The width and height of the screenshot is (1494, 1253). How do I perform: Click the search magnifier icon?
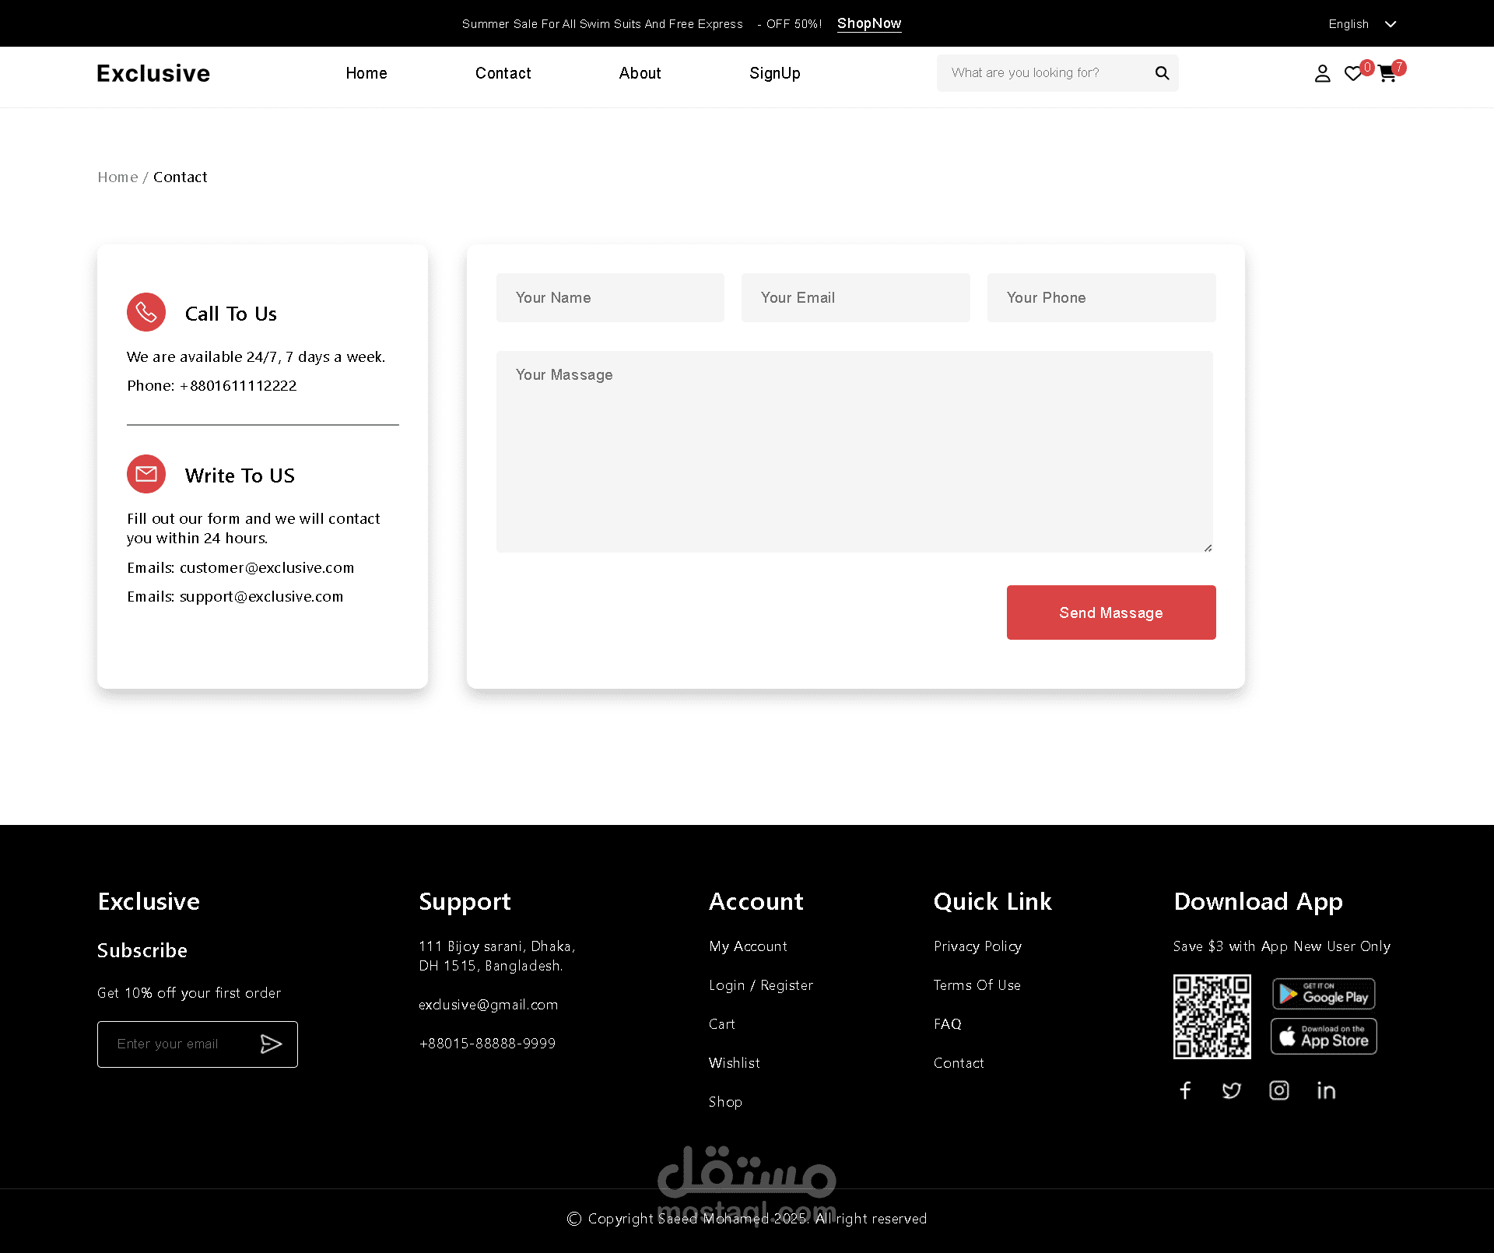(1162, 73)
